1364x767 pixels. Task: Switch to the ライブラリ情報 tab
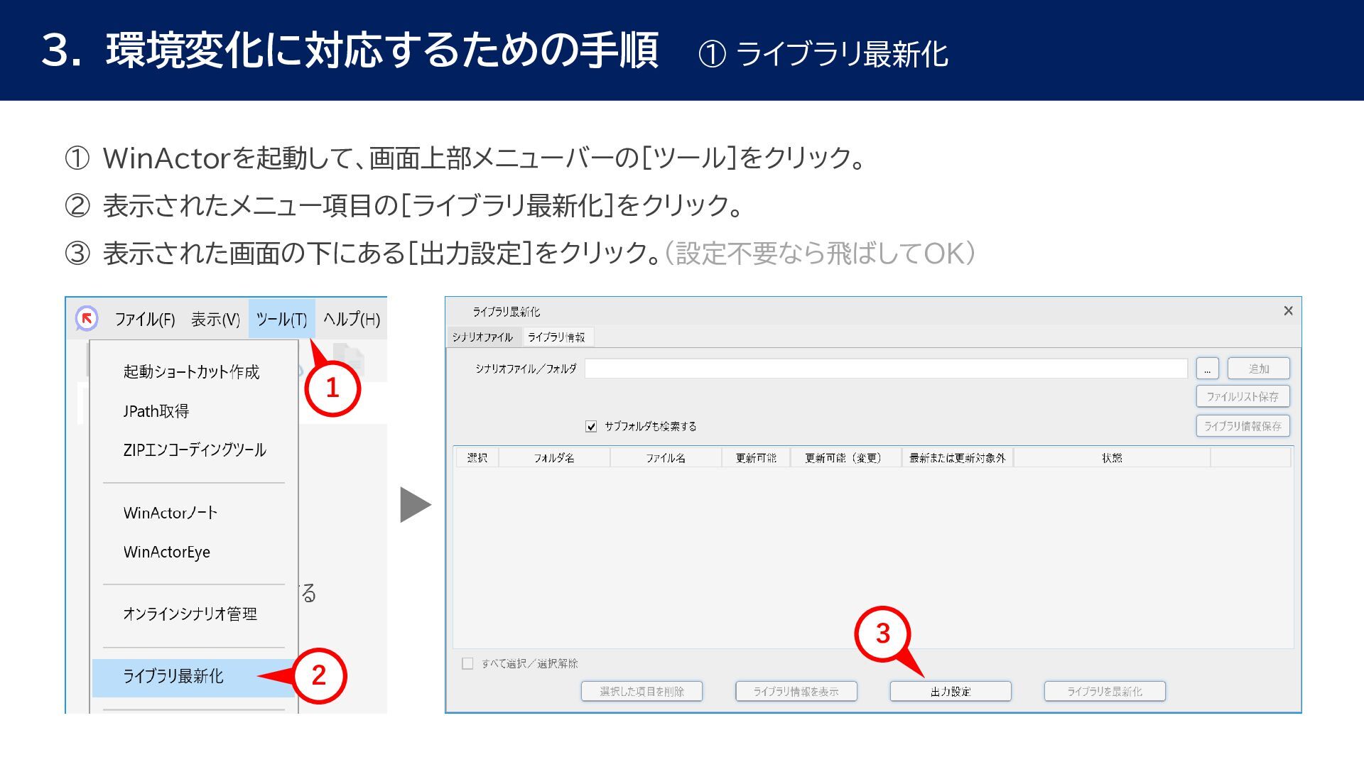pyautogui.click(x=556, y=337)
